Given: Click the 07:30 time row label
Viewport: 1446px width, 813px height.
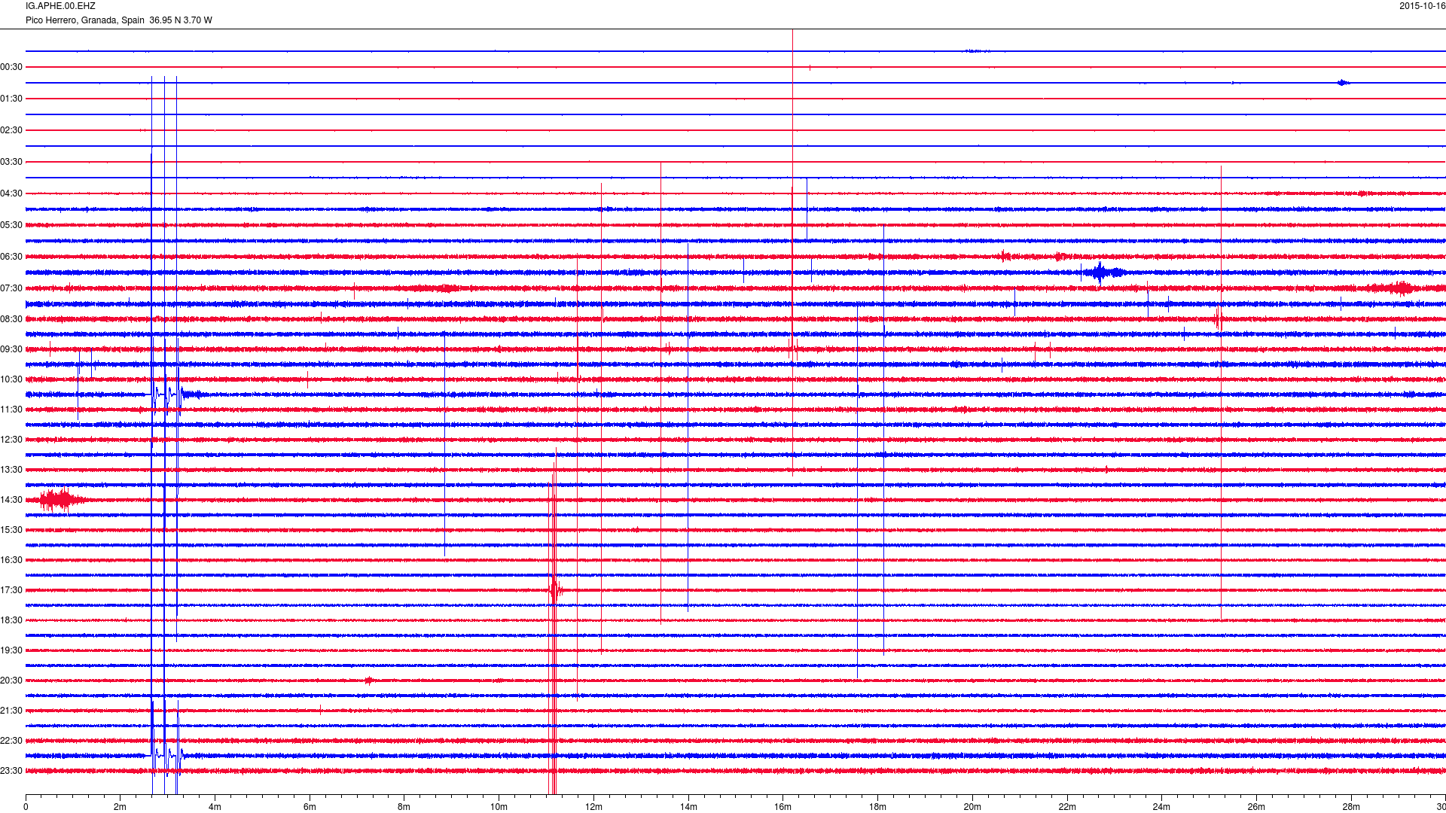Looking at the screenshot, I should [11, 288].
